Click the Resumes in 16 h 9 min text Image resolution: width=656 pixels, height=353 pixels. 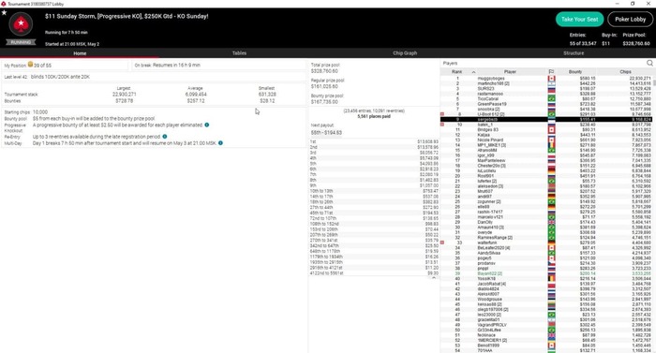coord(176,66)
